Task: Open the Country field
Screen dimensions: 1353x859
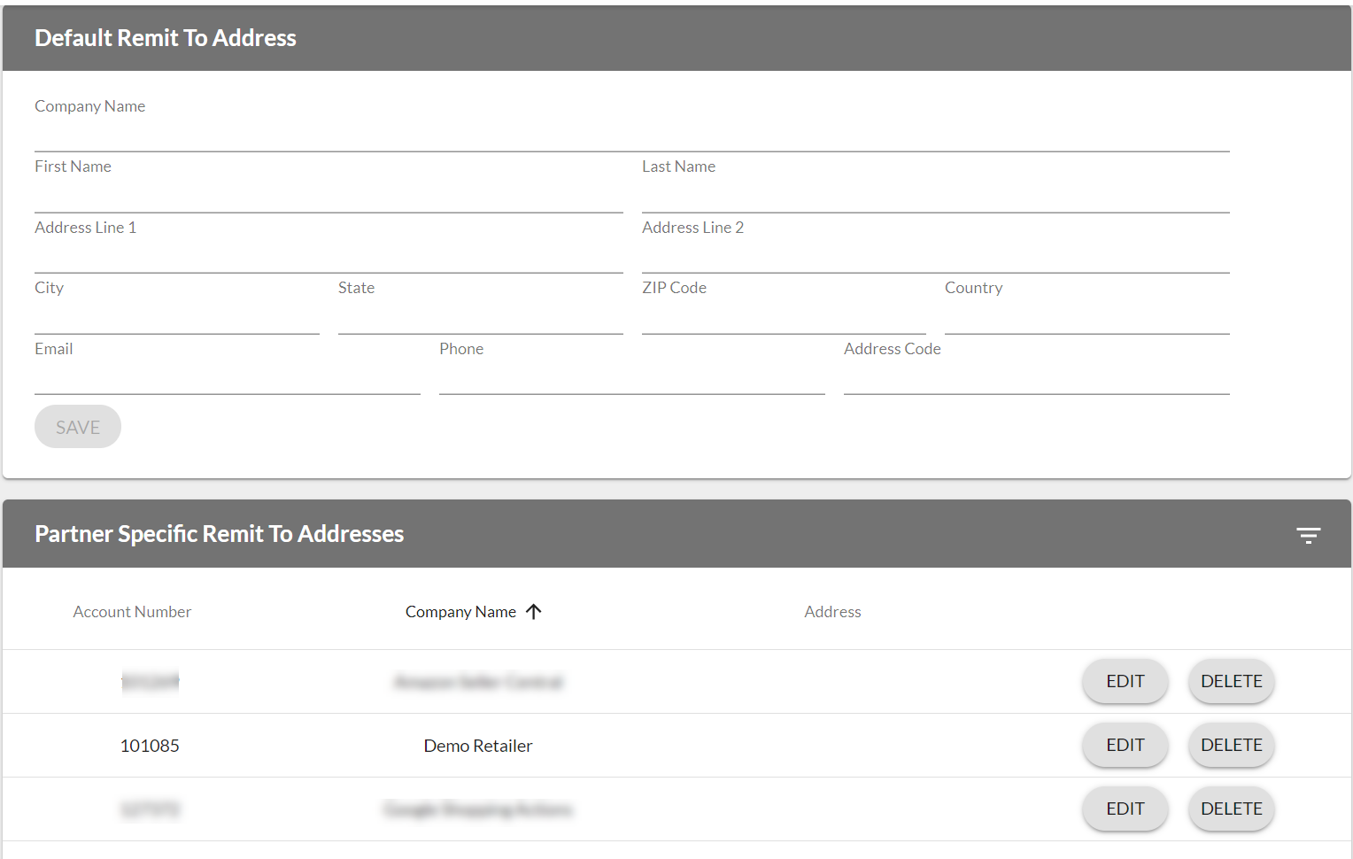Action: click(x=1086, y=317)
